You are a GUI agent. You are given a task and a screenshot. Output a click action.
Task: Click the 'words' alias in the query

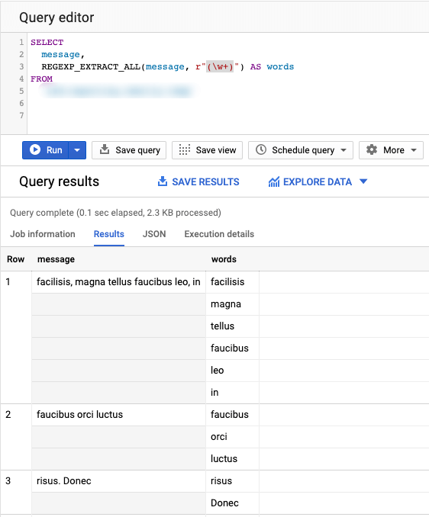tap(280, 66)
